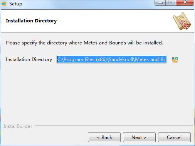Cancel the installation
The image size is (195, 146).
[174, 138]
